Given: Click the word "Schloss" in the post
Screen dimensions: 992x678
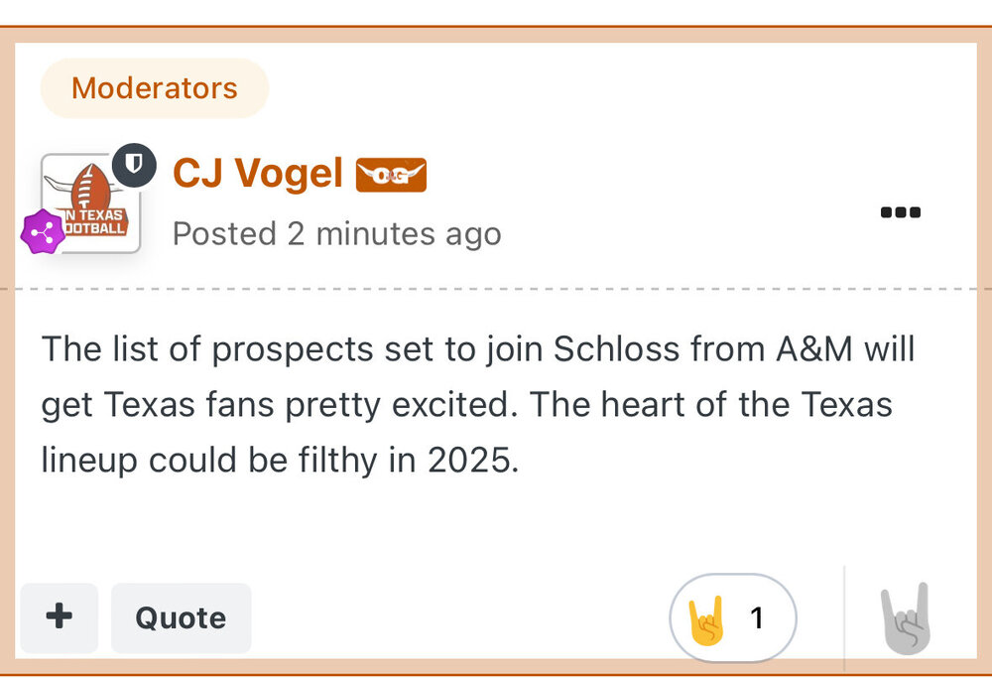Looking at the screenshot, I should coord(616,349).
